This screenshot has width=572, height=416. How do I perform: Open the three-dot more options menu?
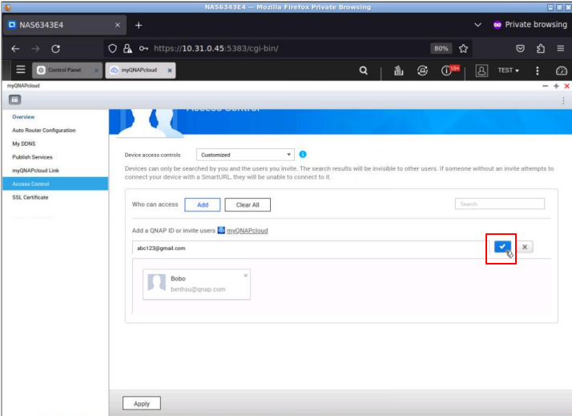coord(537,71)
